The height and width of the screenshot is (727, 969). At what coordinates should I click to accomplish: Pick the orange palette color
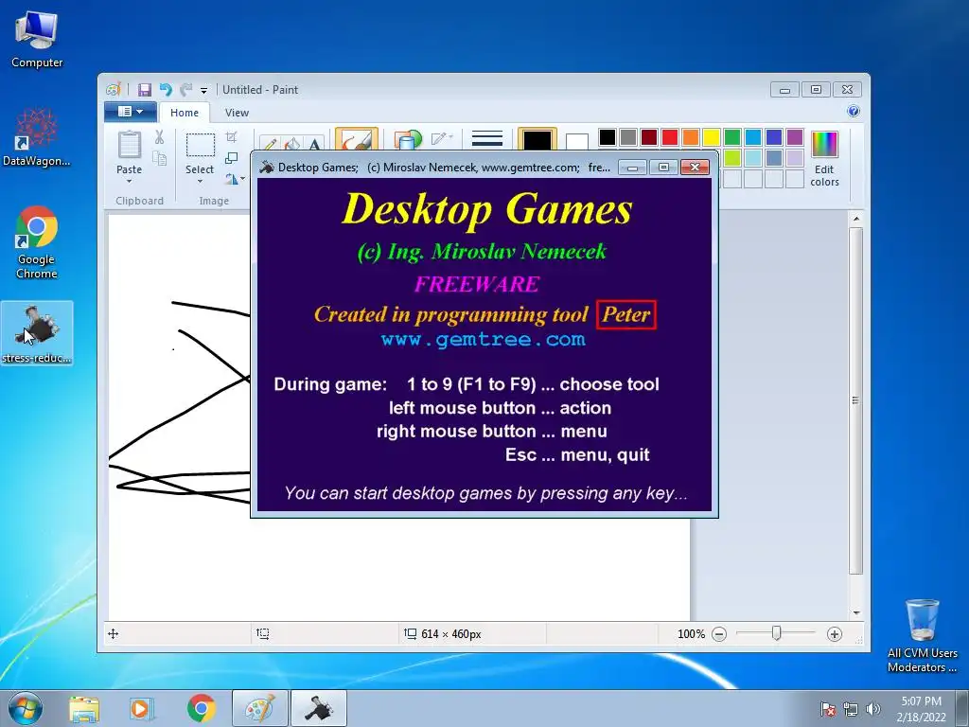690,137
